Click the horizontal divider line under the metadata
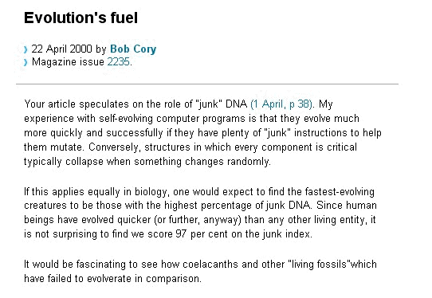The height and width of the screenshot is (298, 432). coord(207,84)
